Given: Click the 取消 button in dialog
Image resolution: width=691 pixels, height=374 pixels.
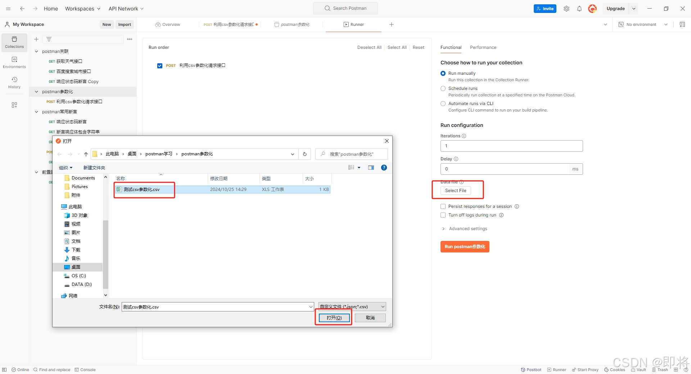Looking at the screenshot, I should tap(370, 318).
